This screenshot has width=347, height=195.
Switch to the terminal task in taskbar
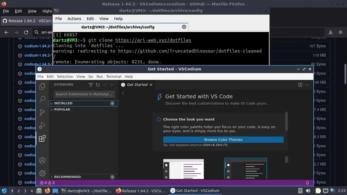pyautogui.click(x=86, y=191)
